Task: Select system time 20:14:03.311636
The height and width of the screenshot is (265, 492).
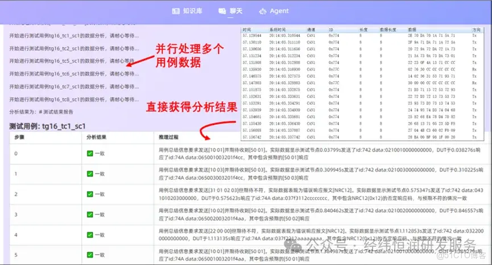Action: pos(284,49)
